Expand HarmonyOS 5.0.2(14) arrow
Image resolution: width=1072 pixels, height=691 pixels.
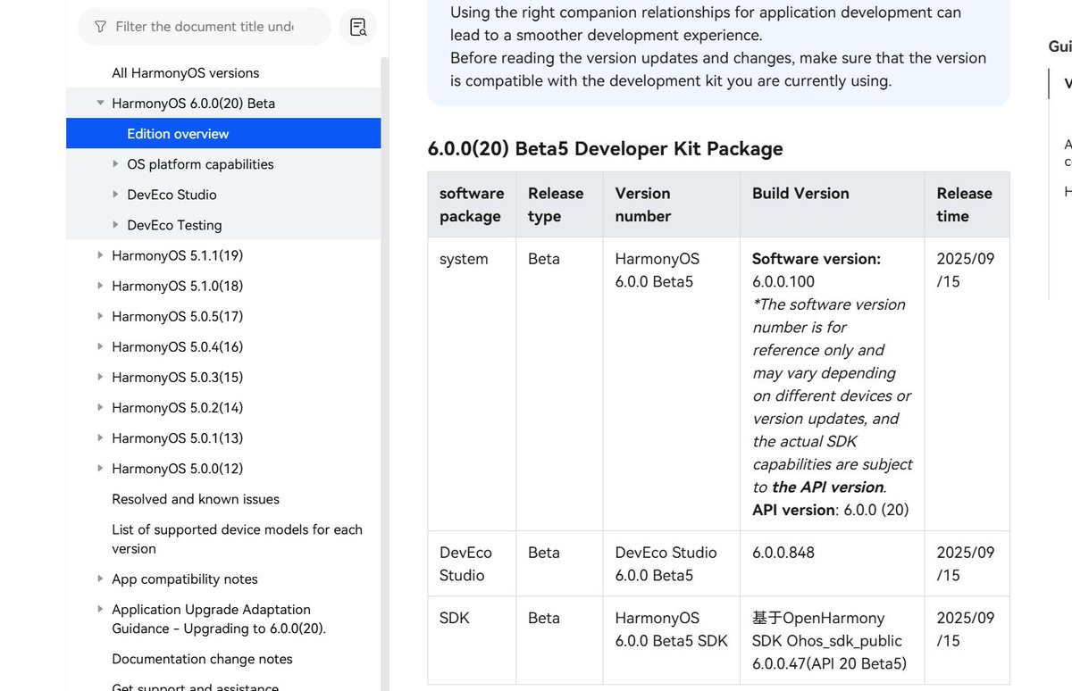(x=101, y=407)
